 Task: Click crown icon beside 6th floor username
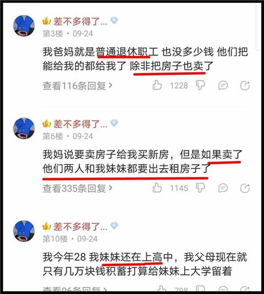click(x=47, y=123)
